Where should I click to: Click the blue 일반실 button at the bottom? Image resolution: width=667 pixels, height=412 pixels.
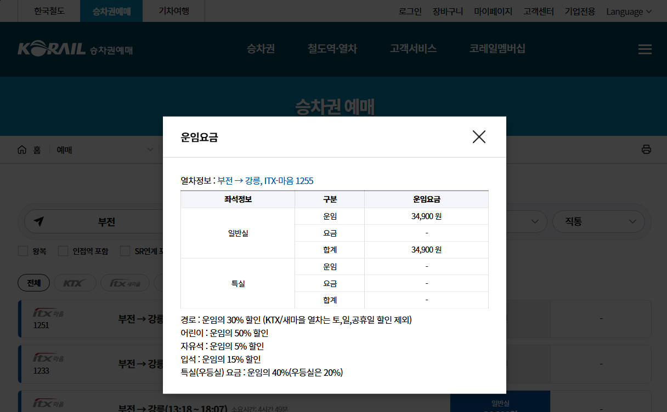pyautogui.click(x=500, y=402)
